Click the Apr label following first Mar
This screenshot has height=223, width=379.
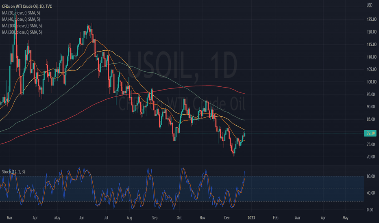[x=35, y=218]
